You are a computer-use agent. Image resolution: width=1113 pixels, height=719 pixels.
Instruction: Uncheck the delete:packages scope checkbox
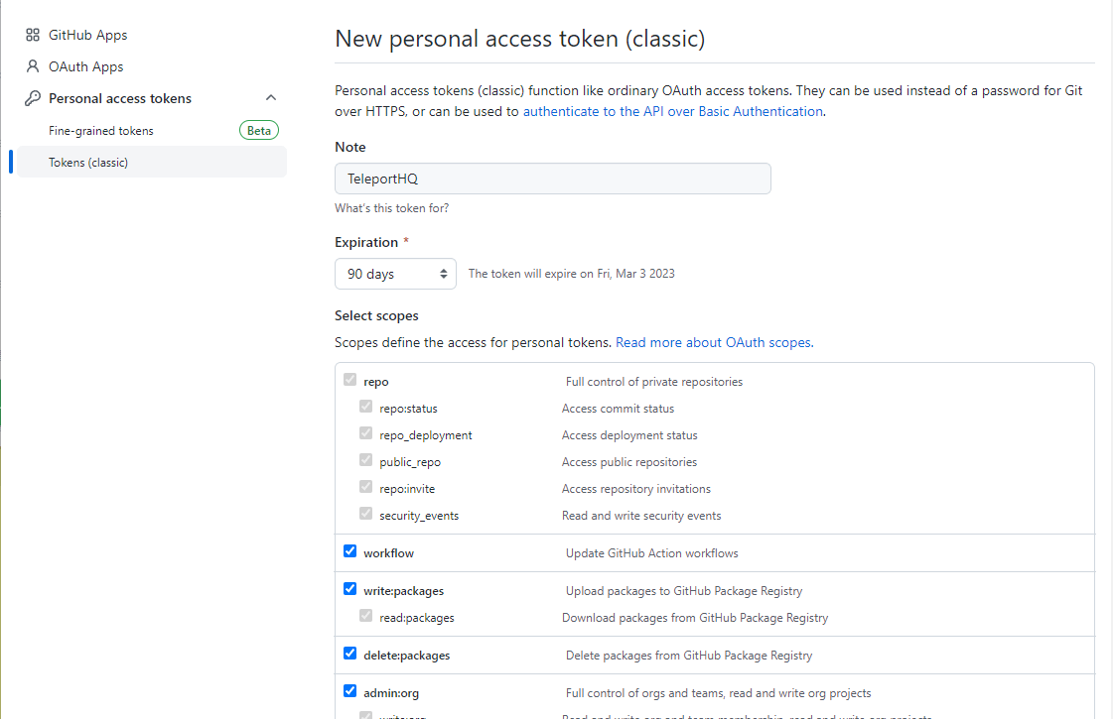click(x=349, y=654)
